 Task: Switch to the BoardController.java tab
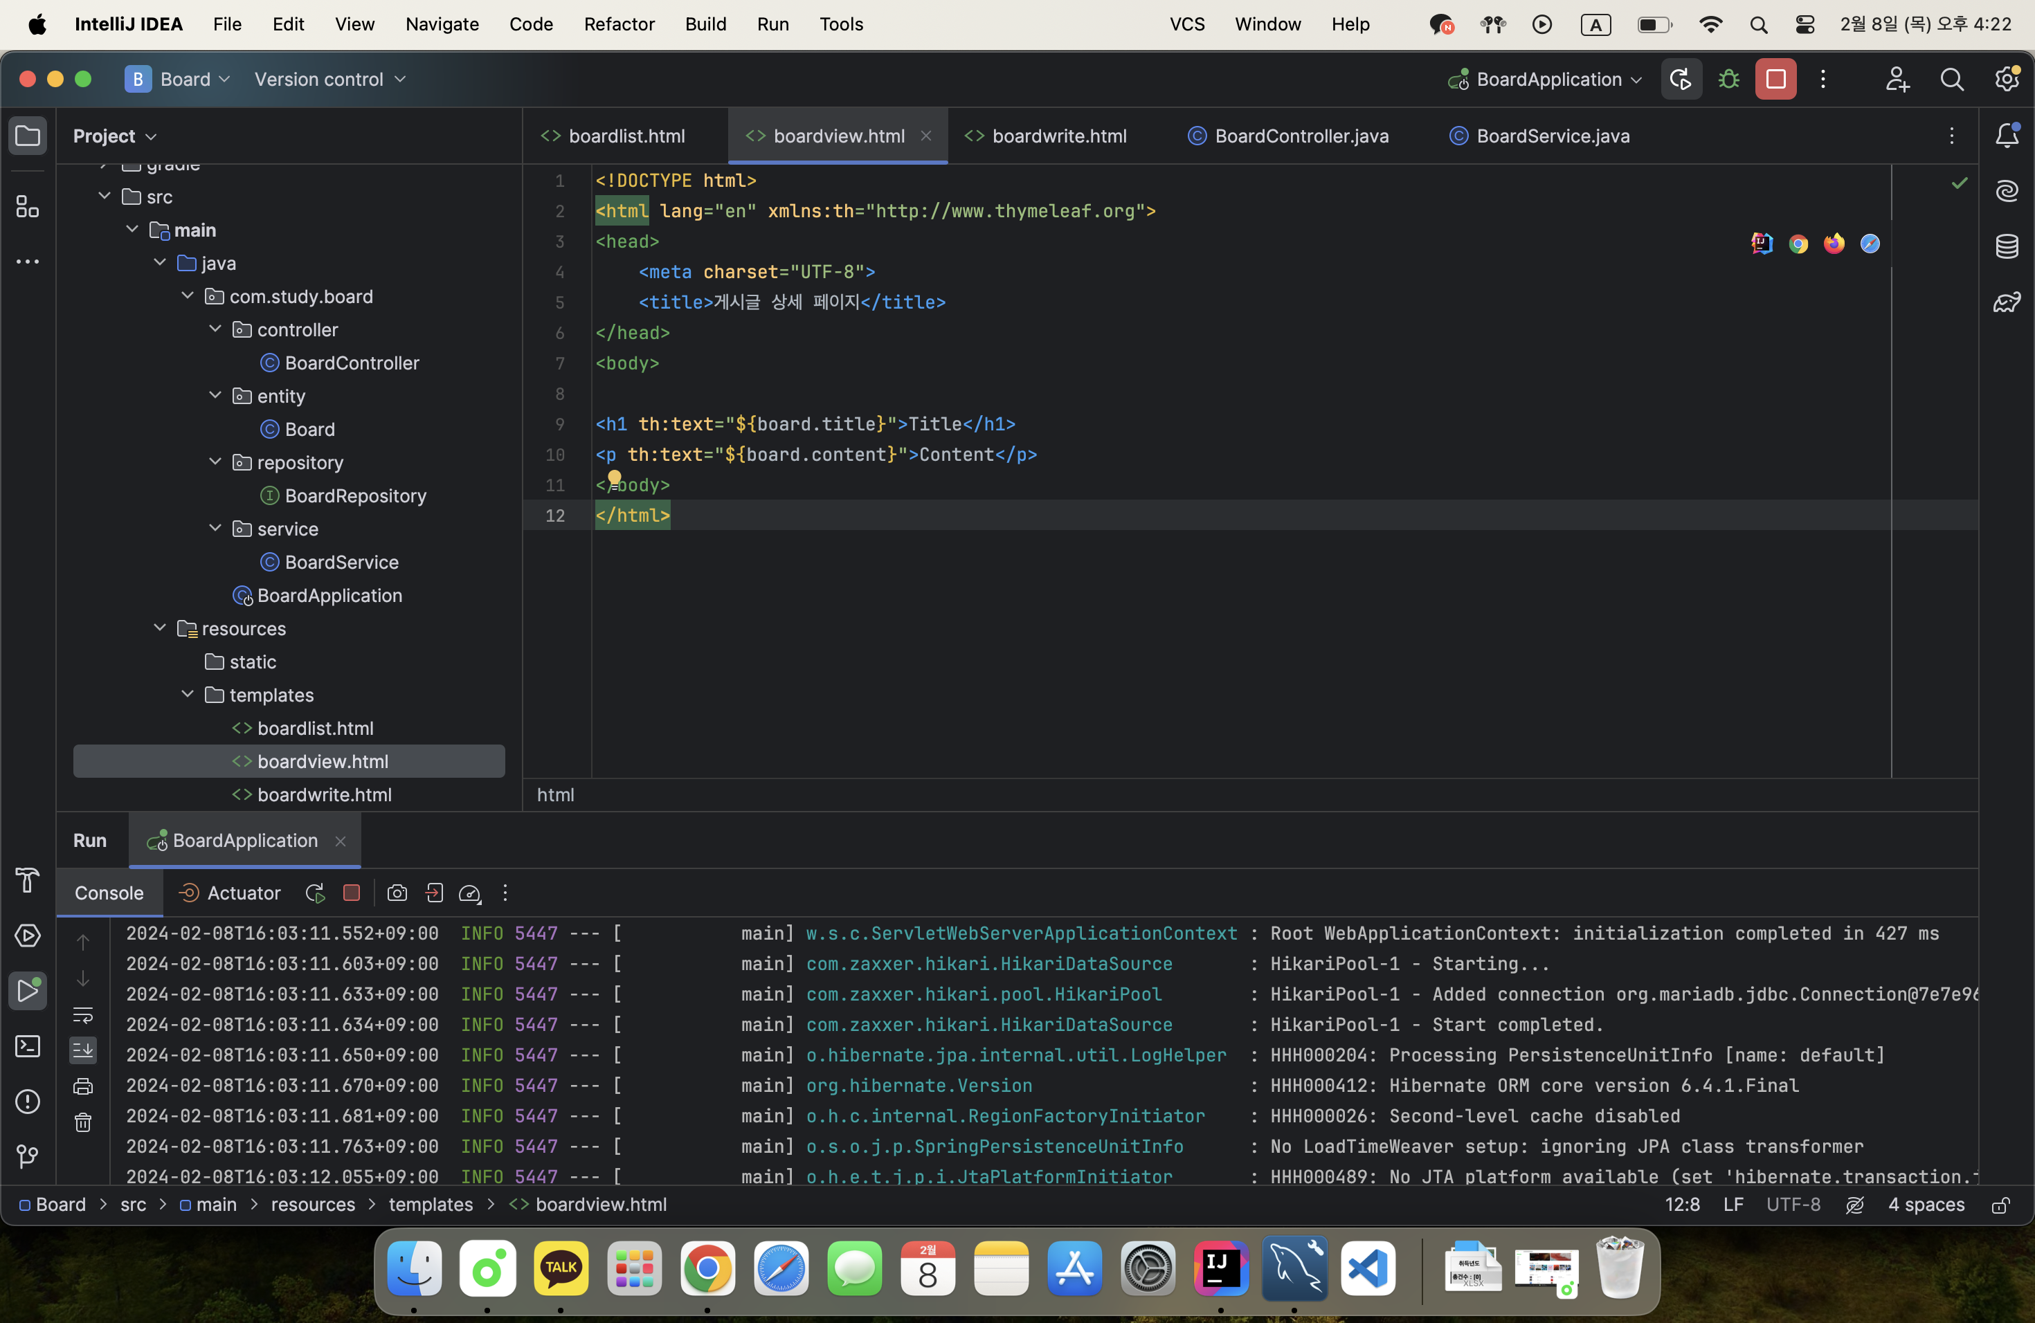1301,136
